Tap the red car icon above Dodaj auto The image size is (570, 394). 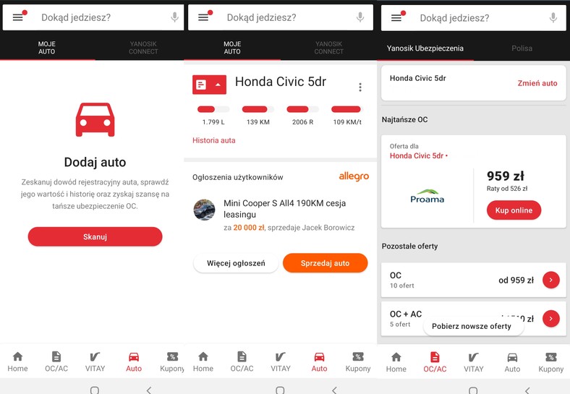tap(95, 119)
